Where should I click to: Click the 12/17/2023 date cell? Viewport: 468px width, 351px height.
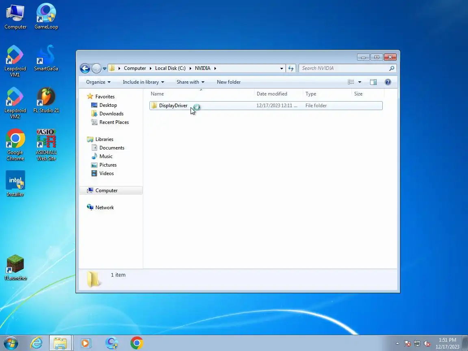pyautogui.click(x=277, y=106)
